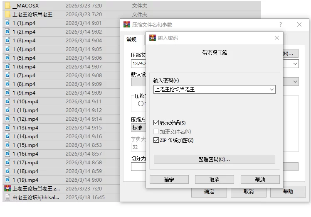Click 帮助 in the password dialog
311x217 pixels.
[x=260, y=180]
